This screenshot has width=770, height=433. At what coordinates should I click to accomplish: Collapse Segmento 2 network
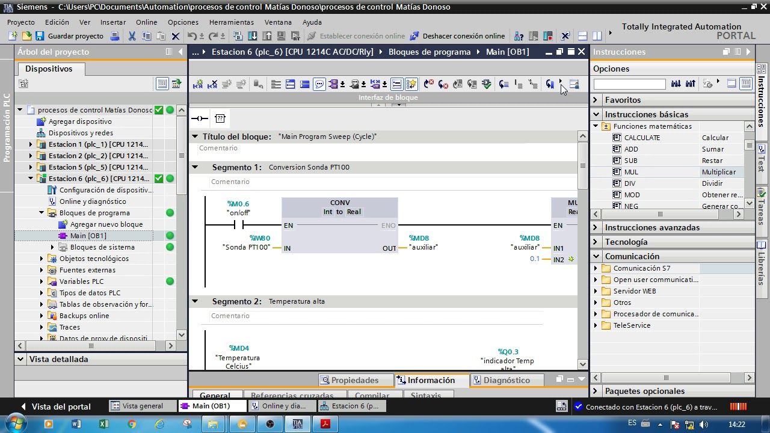click(x=195, y=301)
